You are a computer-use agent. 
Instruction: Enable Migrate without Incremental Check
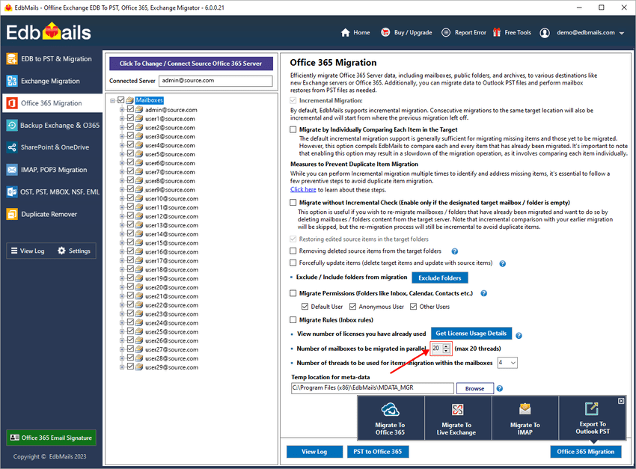tap(293, 203)
